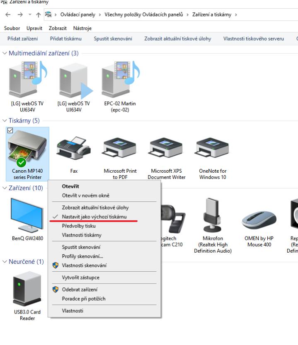This screenshot has height=345, width=298.
Task: Select EPC-02 Martin multimedia device
Action: tap(120, 79)
